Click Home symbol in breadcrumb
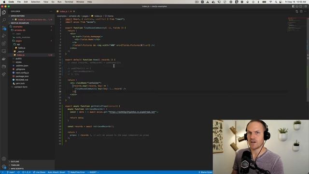The image size is (309, 174). [109, 16]
